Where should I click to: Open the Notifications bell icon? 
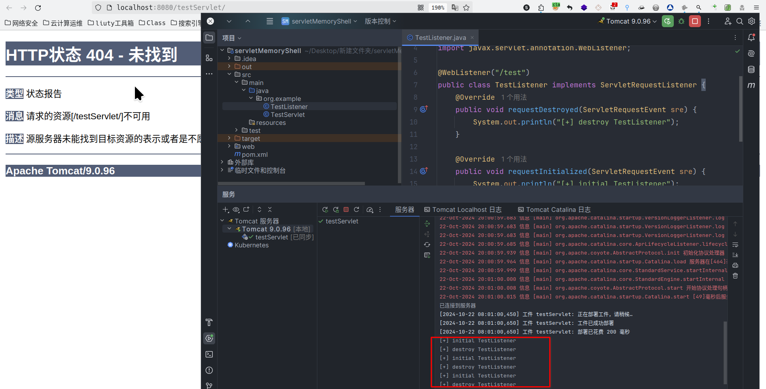(x=751, y=38)
